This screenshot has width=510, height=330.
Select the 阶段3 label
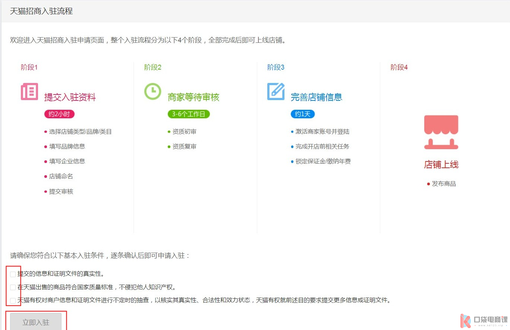(276, 67)
